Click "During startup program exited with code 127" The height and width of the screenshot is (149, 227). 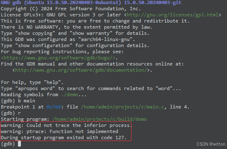point(64,138)
